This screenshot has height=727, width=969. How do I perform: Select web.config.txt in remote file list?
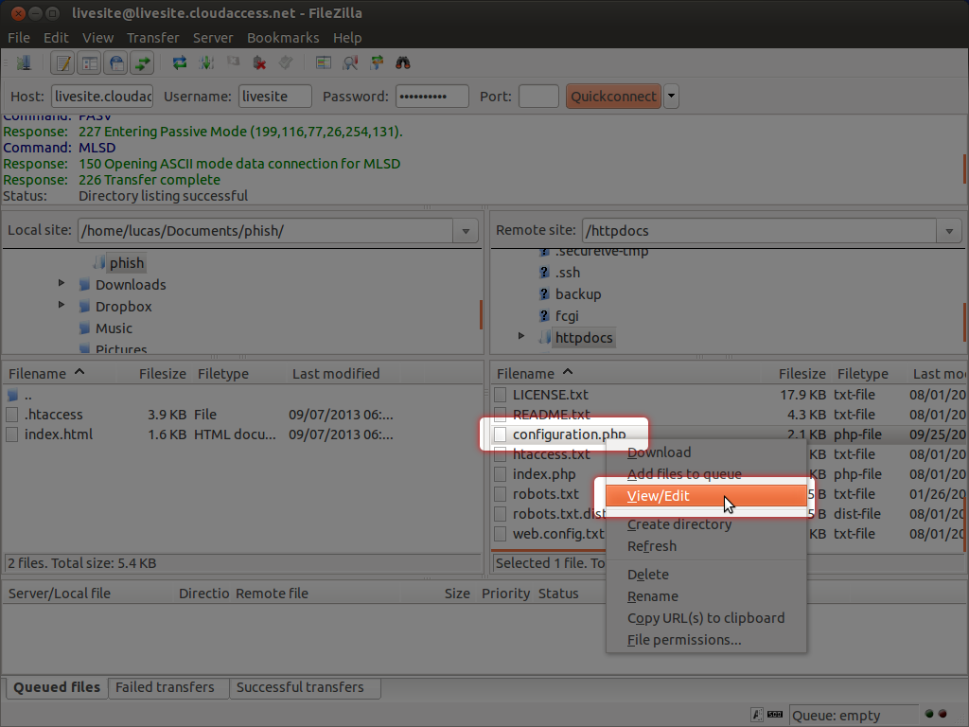point(558,534)
